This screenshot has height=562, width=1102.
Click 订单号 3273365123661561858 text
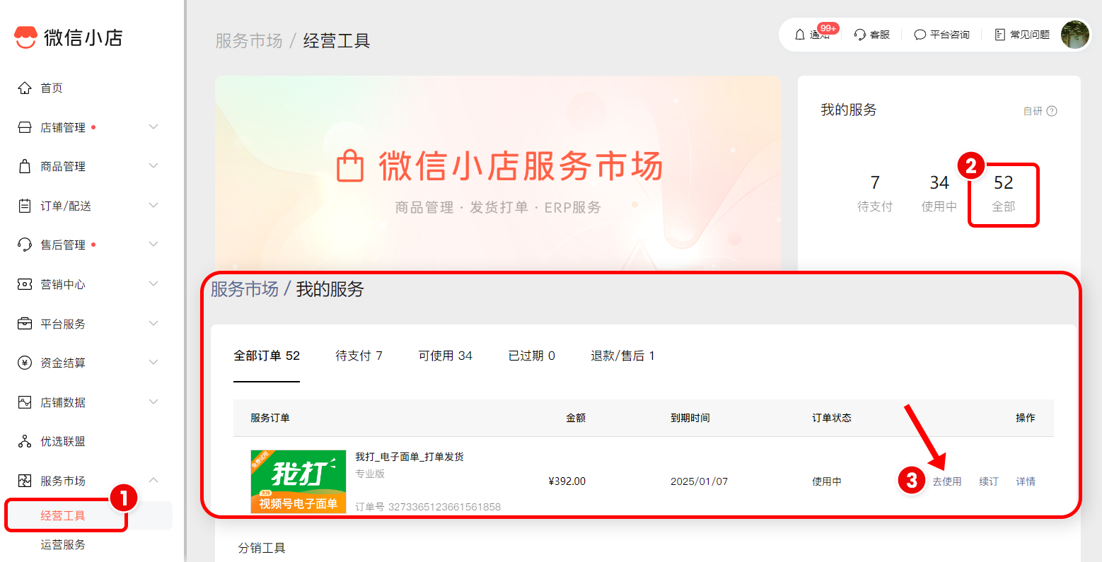click(428, 507)
